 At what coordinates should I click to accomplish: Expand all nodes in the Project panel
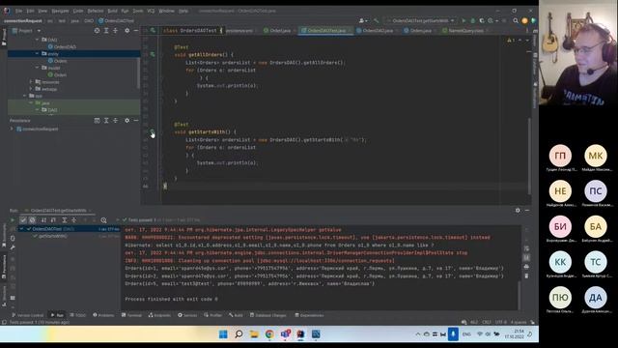(x=106, y=30)
